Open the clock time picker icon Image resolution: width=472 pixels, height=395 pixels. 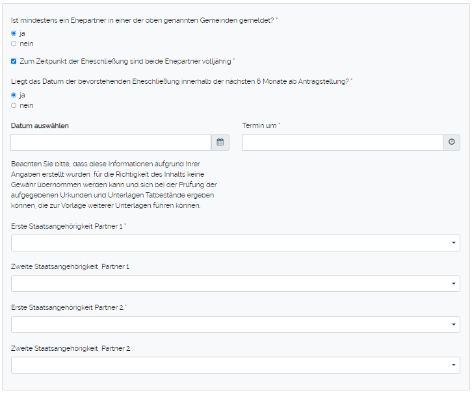tap(451, 142)
